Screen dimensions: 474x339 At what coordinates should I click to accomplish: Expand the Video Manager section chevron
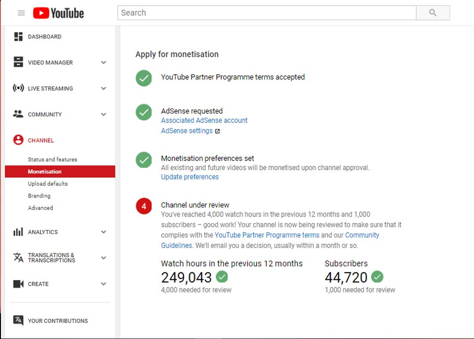[x=104, y=63]
